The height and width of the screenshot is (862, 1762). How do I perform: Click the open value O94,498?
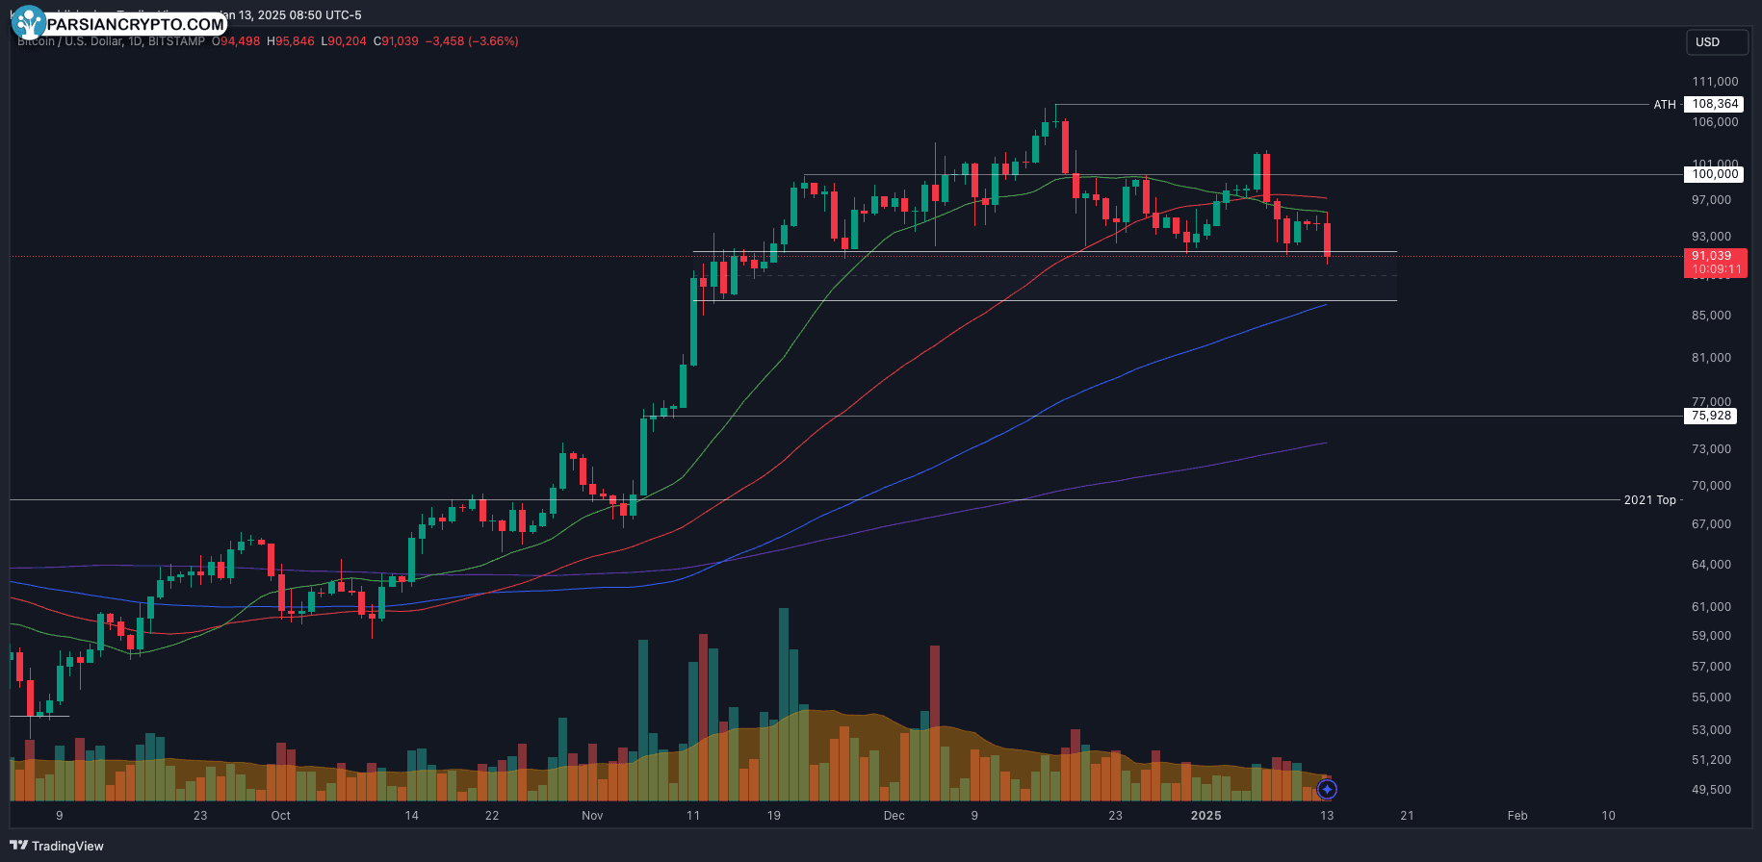[236, 41]
